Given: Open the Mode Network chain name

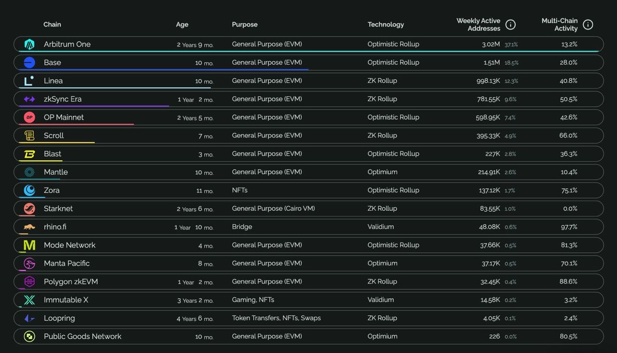Looking at the screenshot, I should (x=69, y=245).
